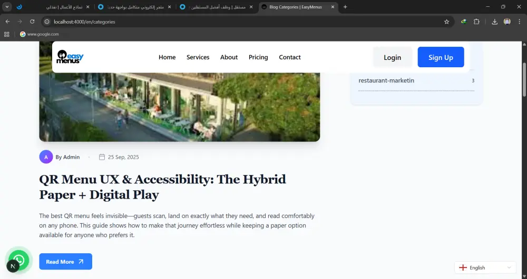Viewport: 527px width, 279px height.
Task: Open the www.google.com bookmark
Action: 40,34
